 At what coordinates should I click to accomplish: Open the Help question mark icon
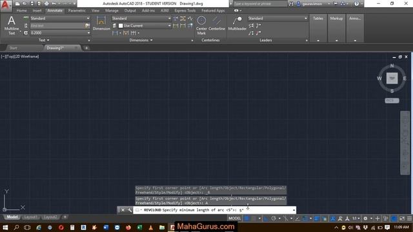tap(356, 4)
